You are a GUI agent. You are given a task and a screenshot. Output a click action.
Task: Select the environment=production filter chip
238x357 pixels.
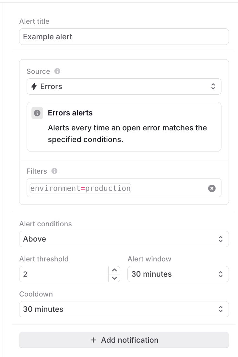pyautogui.click(x=80, y=188)
